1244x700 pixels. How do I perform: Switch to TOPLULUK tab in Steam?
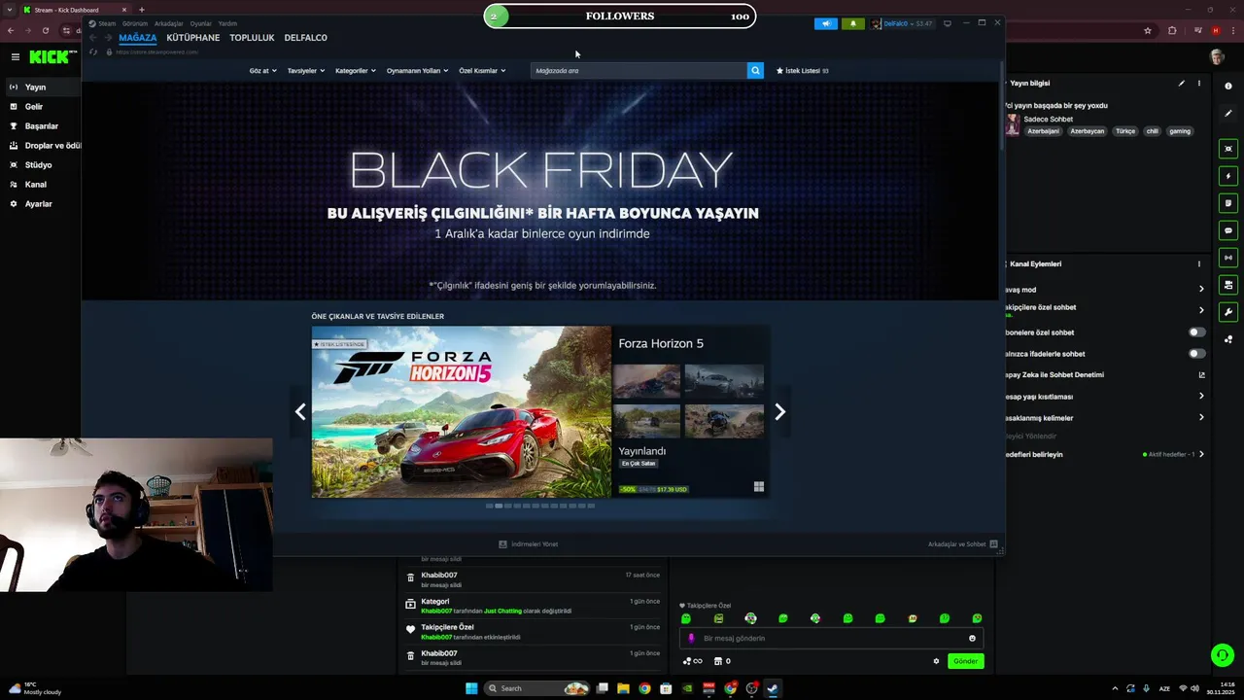coord(252,38)
